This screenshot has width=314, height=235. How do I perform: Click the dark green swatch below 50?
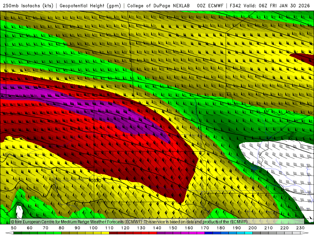click(18, 233)
